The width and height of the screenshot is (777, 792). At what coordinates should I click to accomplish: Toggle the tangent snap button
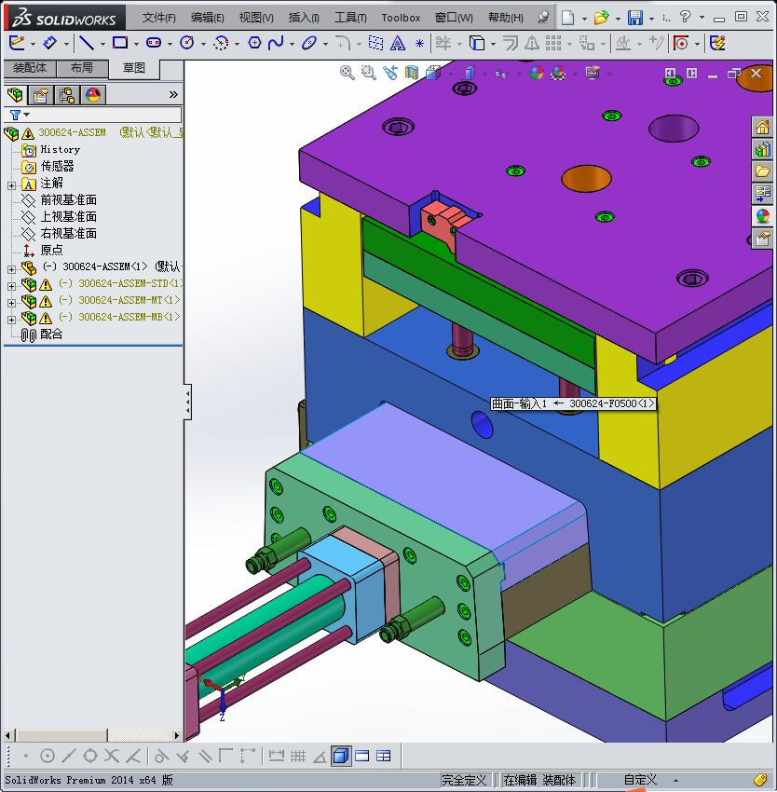click(162, 757)
